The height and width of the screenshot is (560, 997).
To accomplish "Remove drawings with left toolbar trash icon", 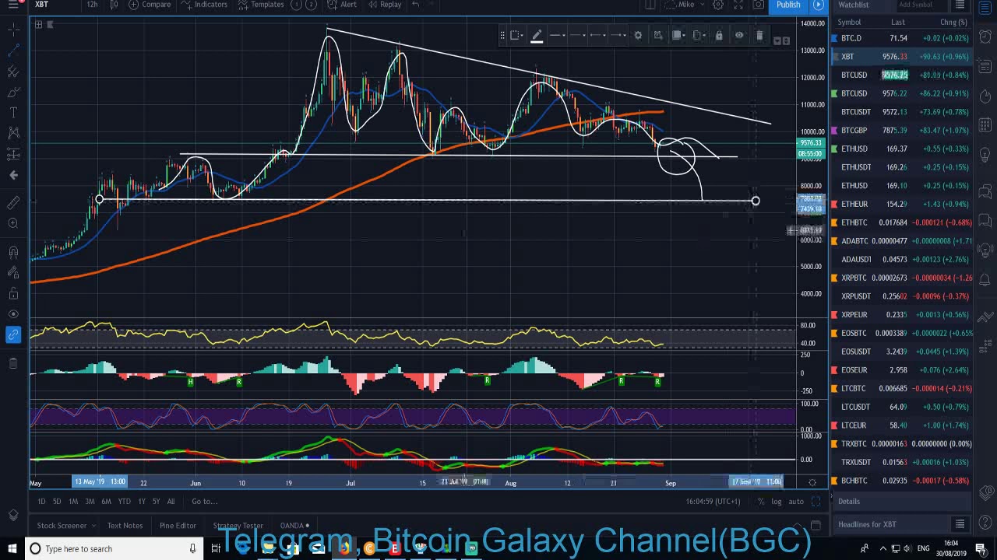I will pos(13,363).
